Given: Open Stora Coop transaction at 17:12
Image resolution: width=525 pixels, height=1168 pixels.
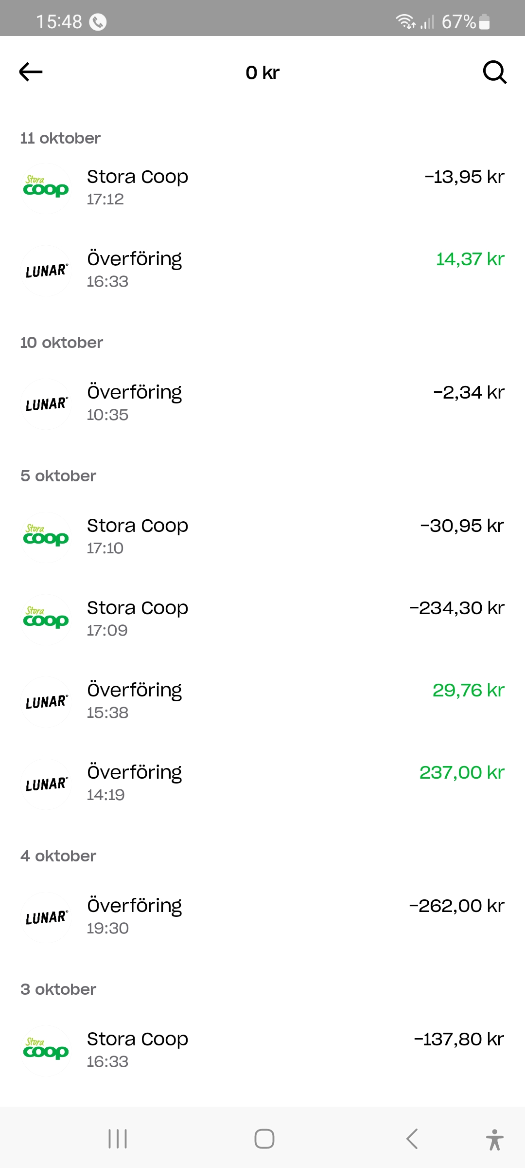Looking at the screenshot, I should point(262,188).
